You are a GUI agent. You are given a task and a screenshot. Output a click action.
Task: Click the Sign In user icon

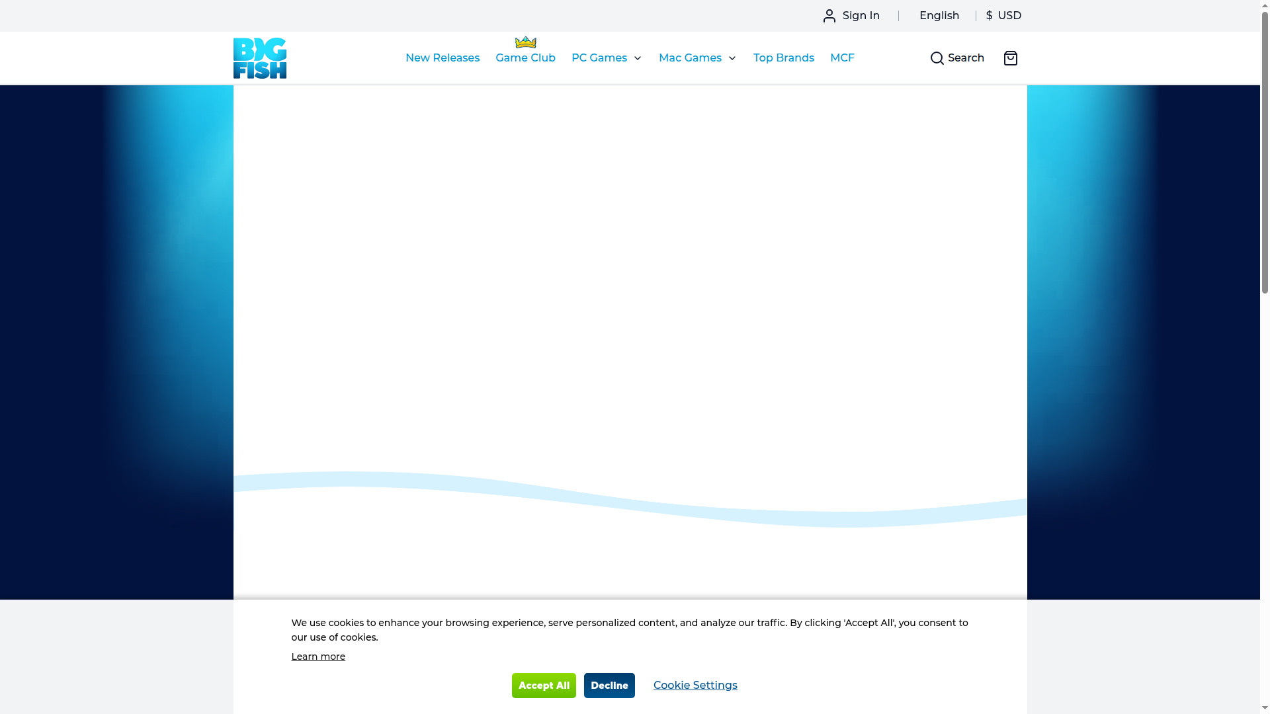(829, 16)
